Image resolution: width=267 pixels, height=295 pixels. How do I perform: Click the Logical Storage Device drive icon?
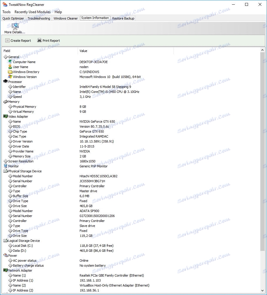click(x=6, y=240)
